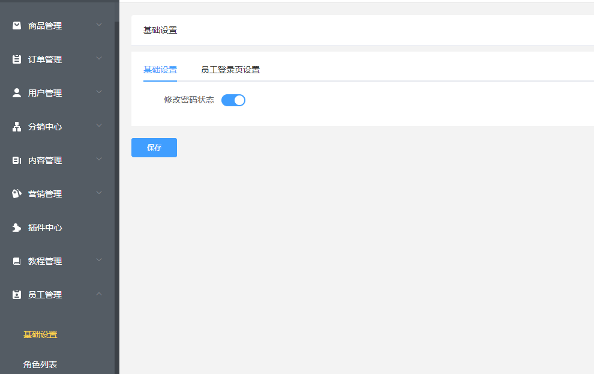594x374 pixels.
Task: Click the 插件中心 puzzle piece icon
Action: click(x=17, y=228)
